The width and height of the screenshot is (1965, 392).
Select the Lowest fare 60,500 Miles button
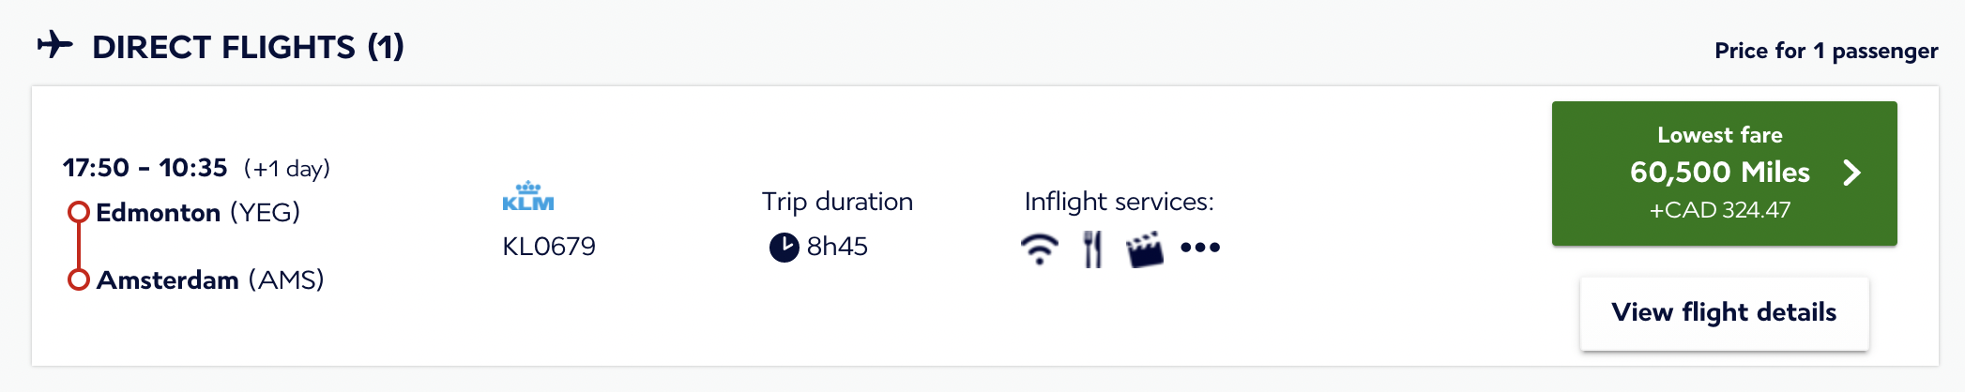(1720, 173)
